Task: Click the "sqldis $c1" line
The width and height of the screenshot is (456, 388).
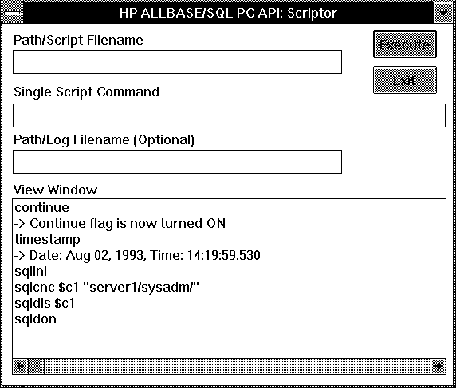Action: [x=45, y=303]
